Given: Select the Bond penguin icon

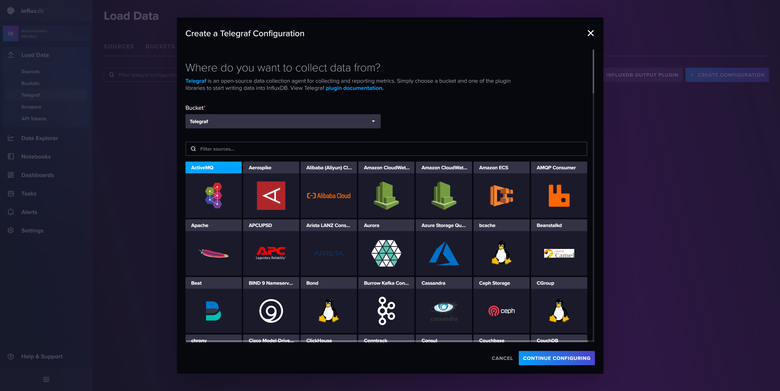Looking at the screenshot, I should [x=328, y=310].
